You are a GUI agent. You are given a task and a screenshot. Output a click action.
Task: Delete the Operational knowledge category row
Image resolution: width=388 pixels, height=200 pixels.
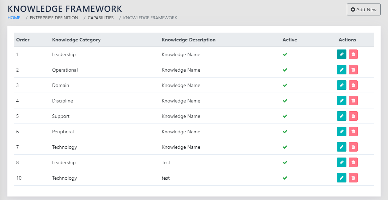pyautogui.click(x=353, y=70)
